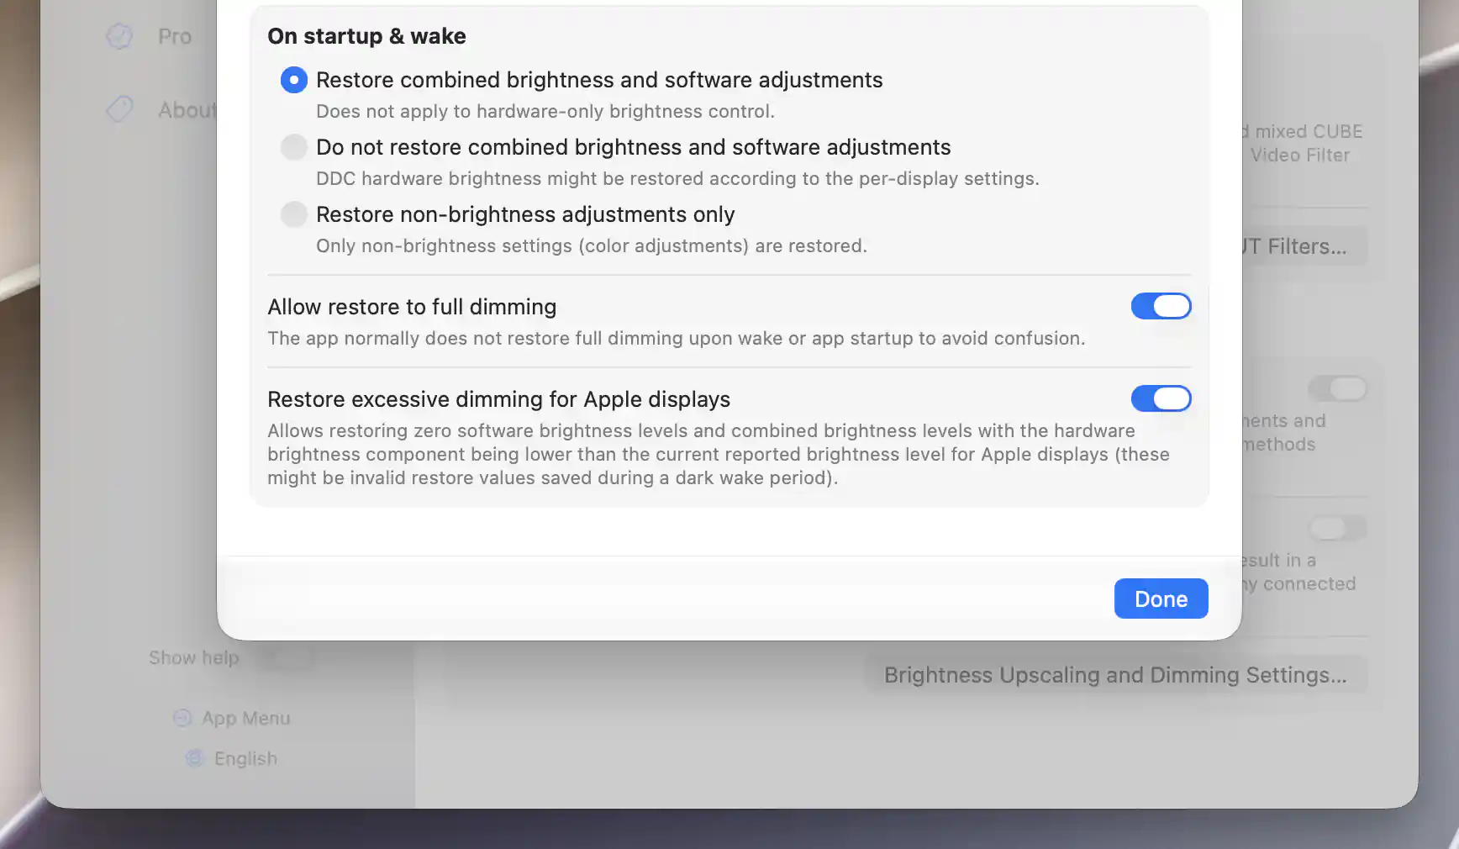Click the Pro sidebar icon

point(119,36)
